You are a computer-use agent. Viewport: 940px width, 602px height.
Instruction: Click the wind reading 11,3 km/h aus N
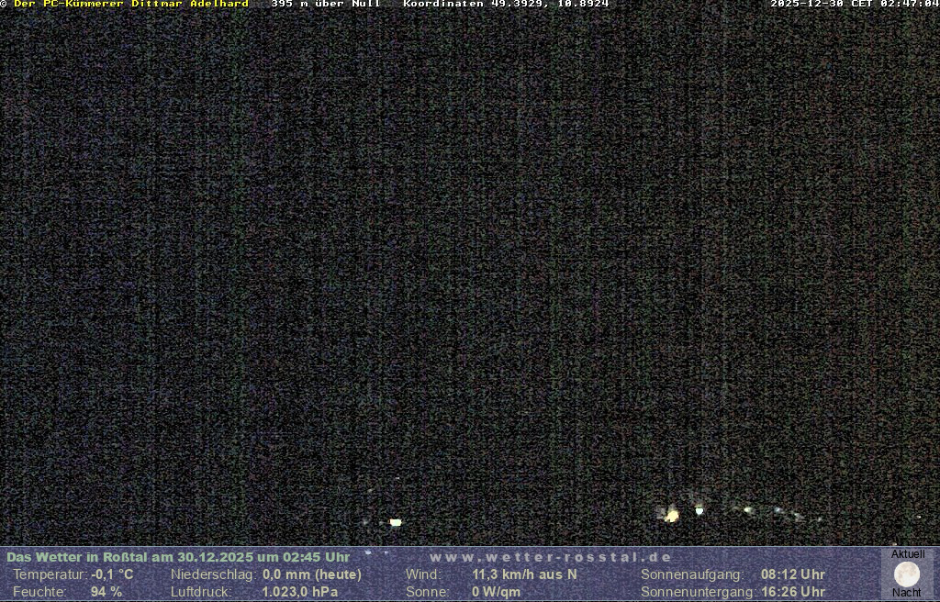[x=524, y=574]
